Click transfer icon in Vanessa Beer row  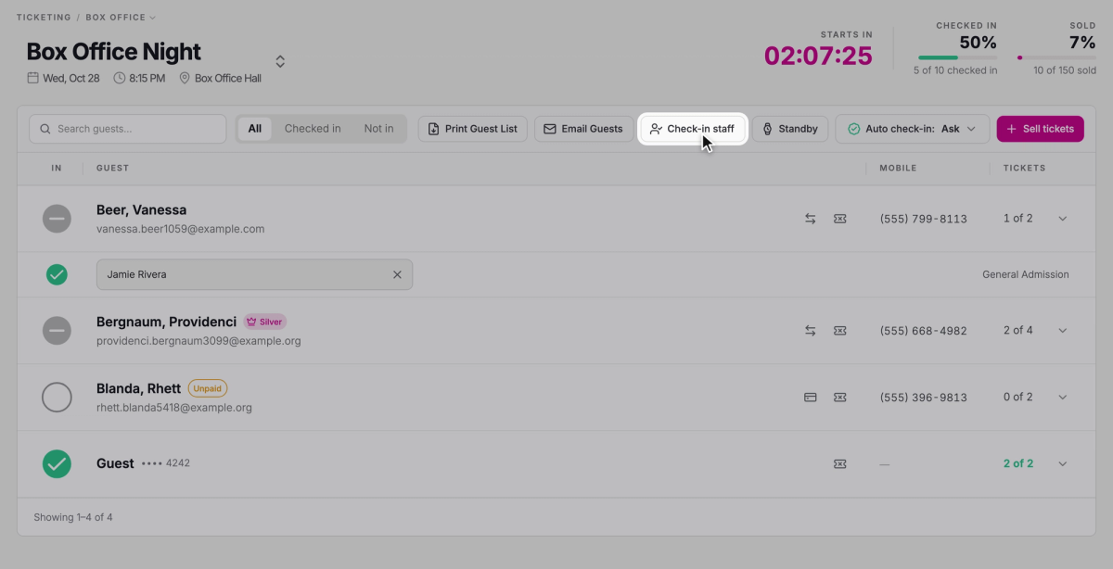[810, 219]
